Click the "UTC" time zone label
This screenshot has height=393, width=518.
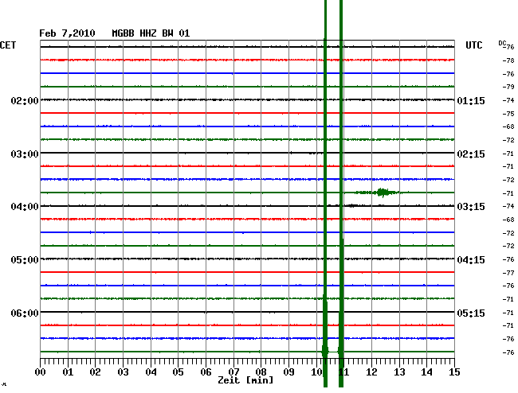[x=473, y=45]
